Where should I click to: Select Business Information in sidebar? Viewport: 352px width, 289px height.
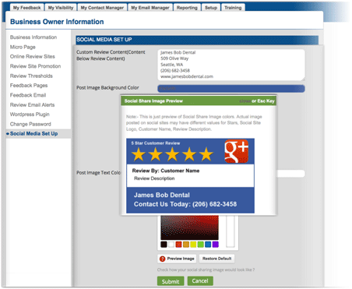[x=33, y=37]
